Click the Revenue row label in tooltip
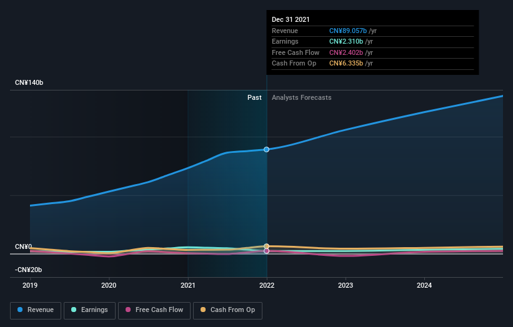This screenshot has height=327, width=513. pos(285,31)
